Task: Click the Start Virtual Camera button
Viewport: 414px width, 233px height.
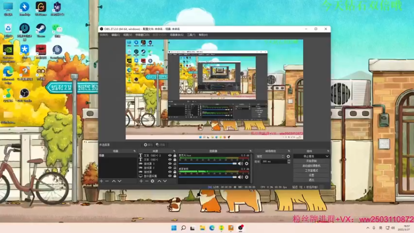Action: (x=312, y=166)
